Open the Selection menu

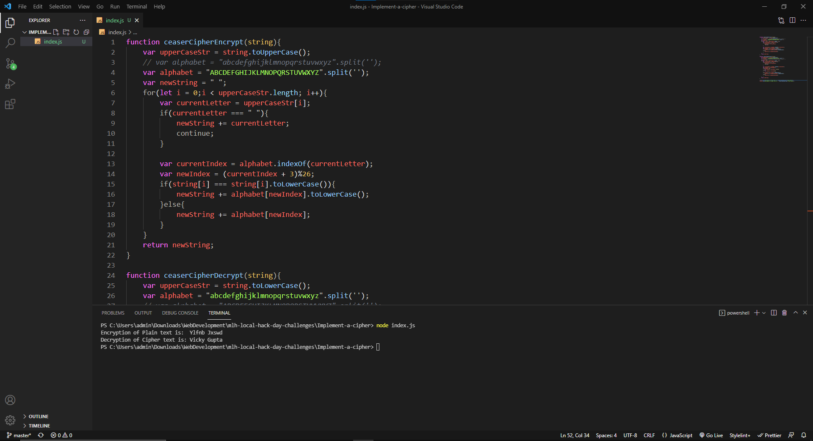(60, 6)
